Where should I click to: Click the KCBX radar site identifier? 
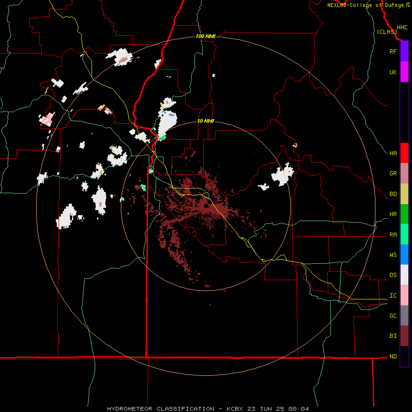[x=236, y=409]
